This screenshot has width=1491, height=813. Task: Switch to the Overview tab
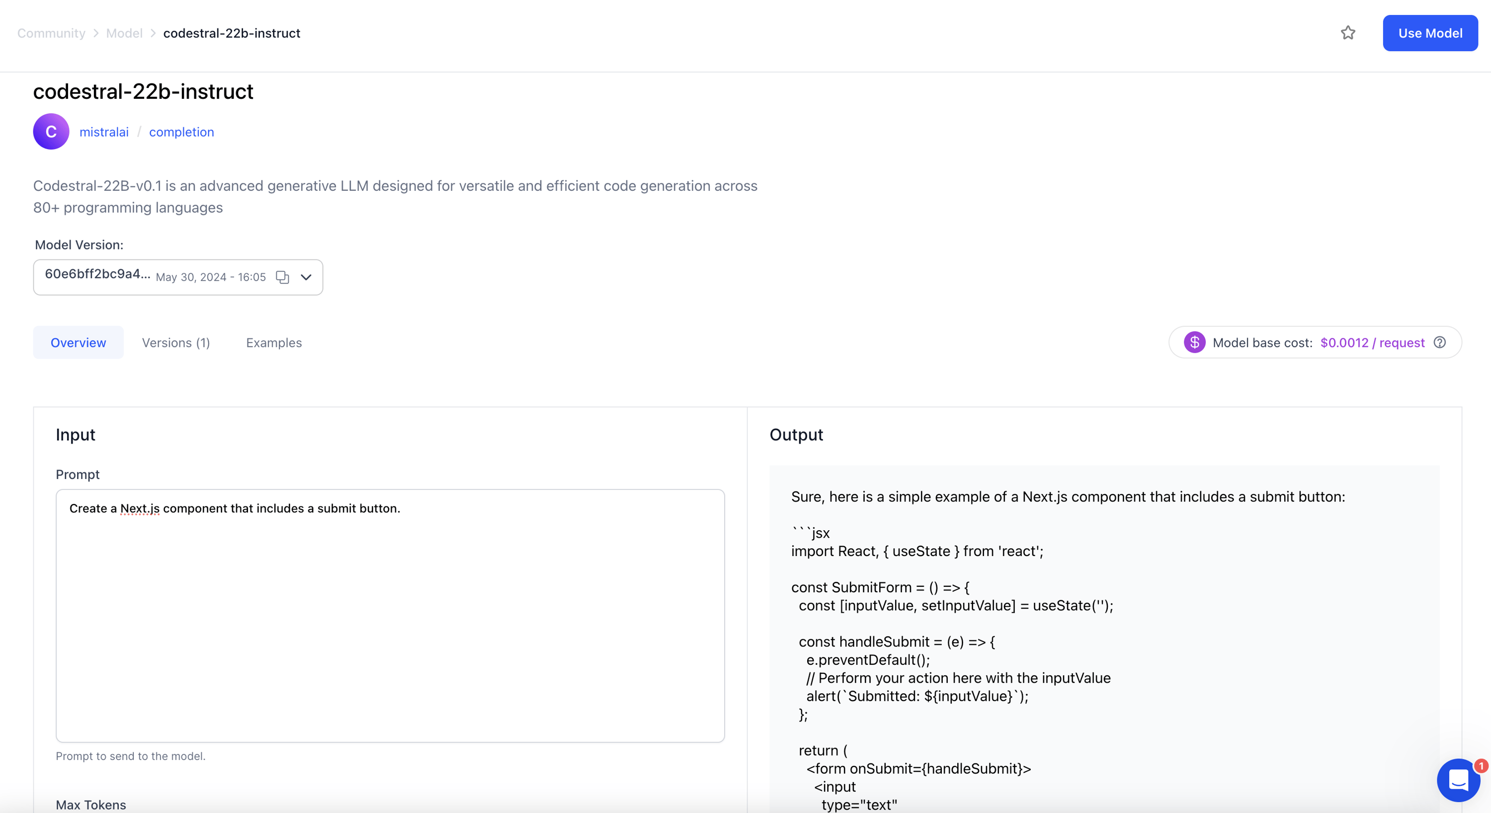coord(78,342)
